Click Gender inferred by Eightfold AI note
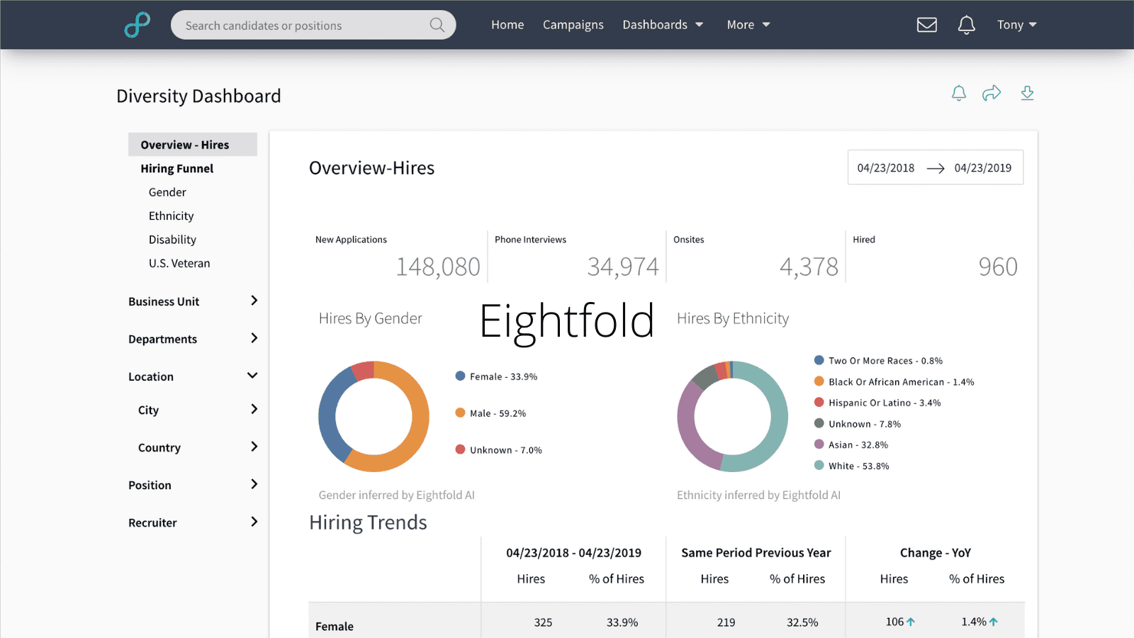Viewport: 1134px width, 638px height. point(396,495)
